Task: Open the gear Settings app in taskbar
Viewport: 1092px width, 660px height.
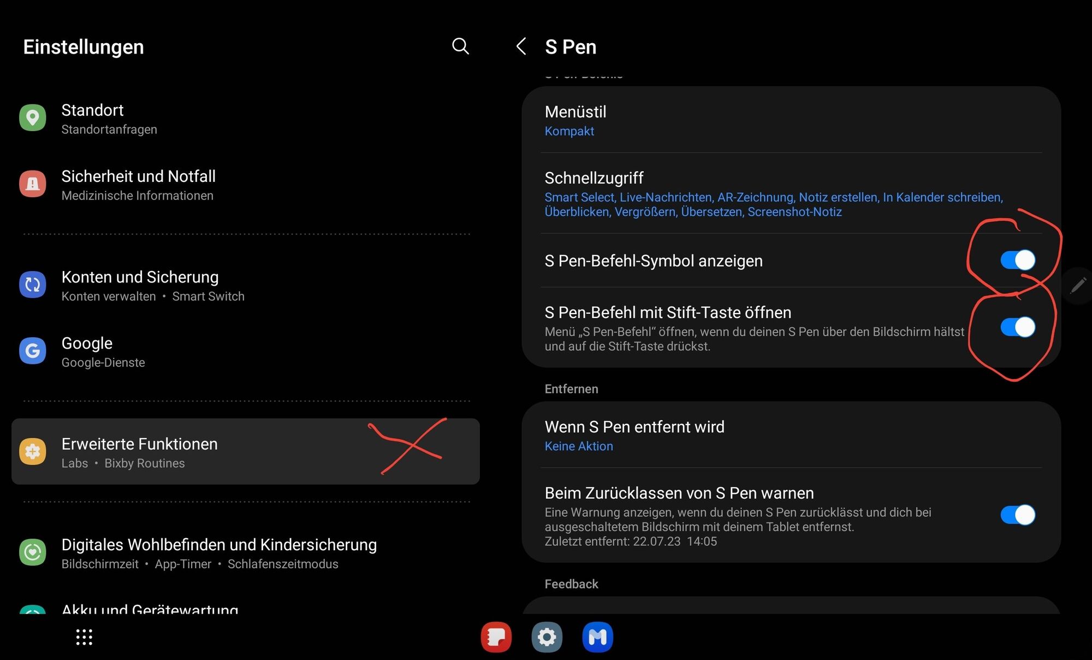Action: click(x=547, y=637)
